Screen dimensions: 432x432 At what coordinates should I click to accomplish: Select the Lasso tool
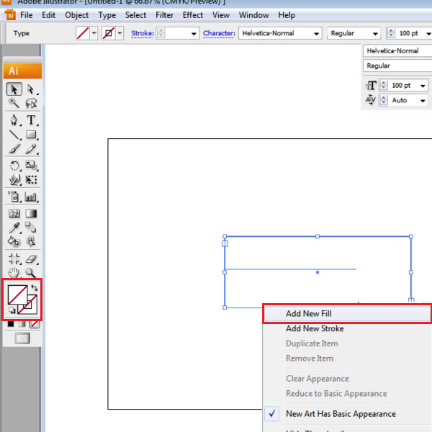[31, 103]
